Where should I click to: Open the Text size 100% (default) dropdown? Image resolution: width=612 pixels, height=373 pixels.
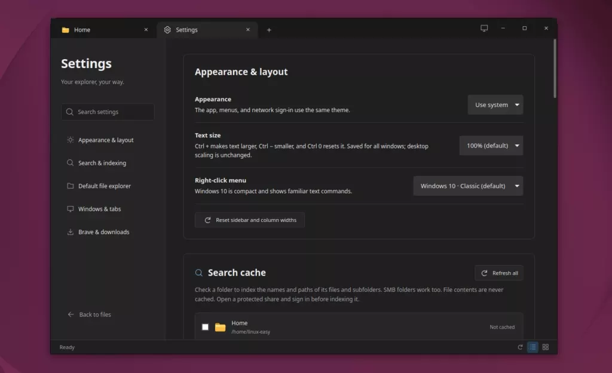point(491,146)
